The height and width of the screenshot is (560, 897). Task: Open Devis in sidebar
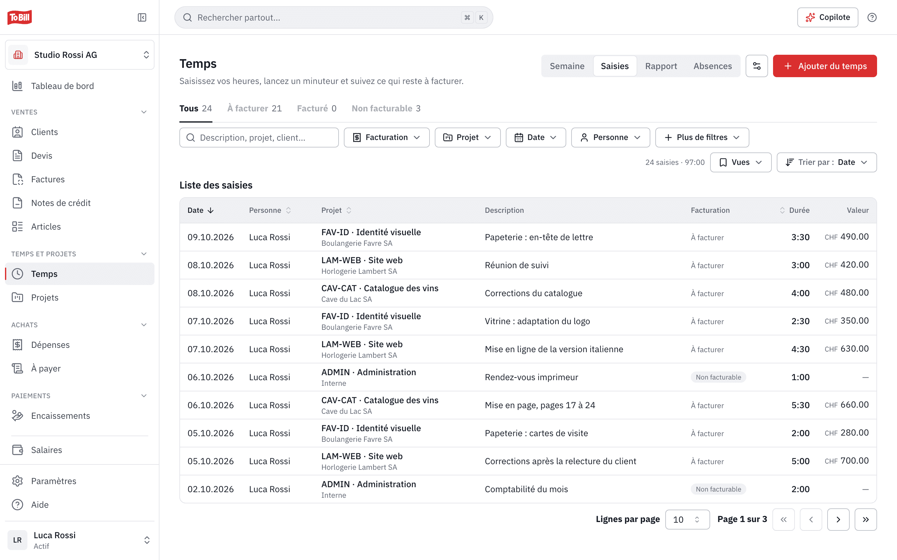pyautogui.click(x=80, y=156)
